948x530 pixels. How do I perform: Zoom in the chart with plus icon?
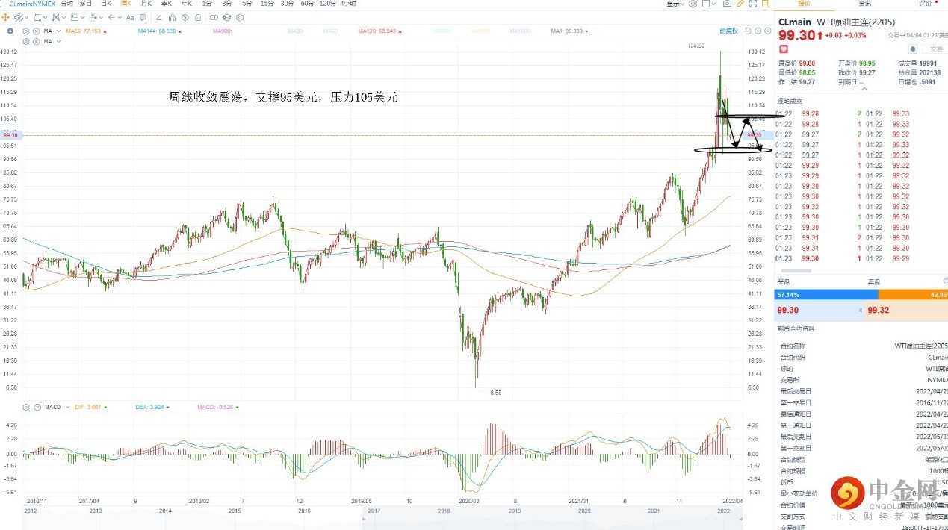pyautogui.click(x=768, y=31)
